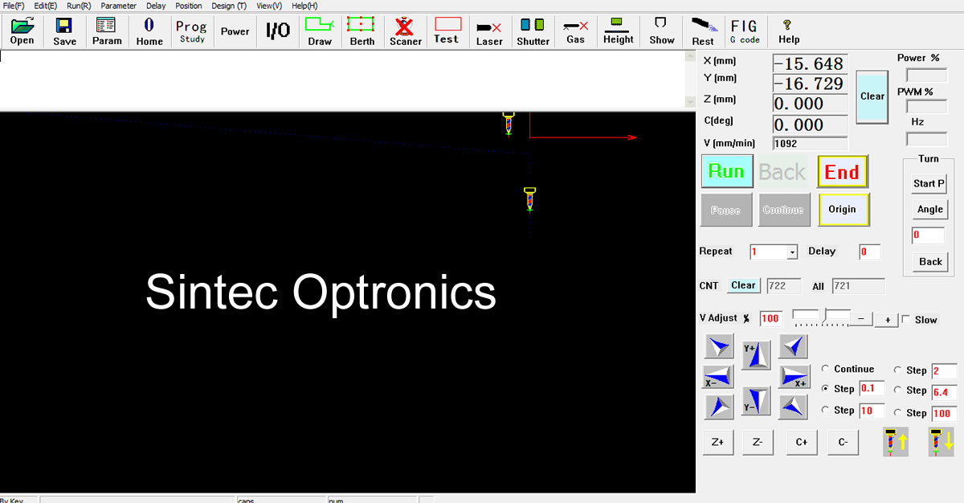Select the Draw tool icon
Viewport: 964px width, 503px height.
tap(320, 31)
